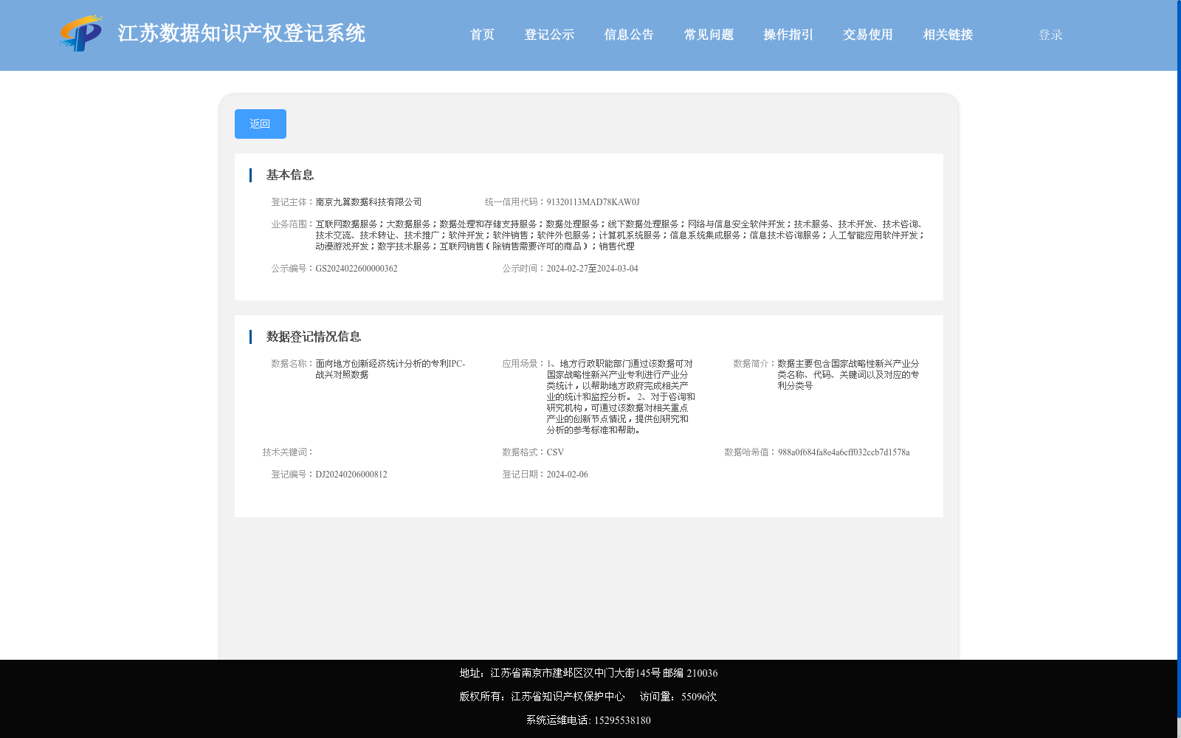Select the 基本信息 section heading
Viewport: 1181px width, 738px height.
(x=290, y=175)
